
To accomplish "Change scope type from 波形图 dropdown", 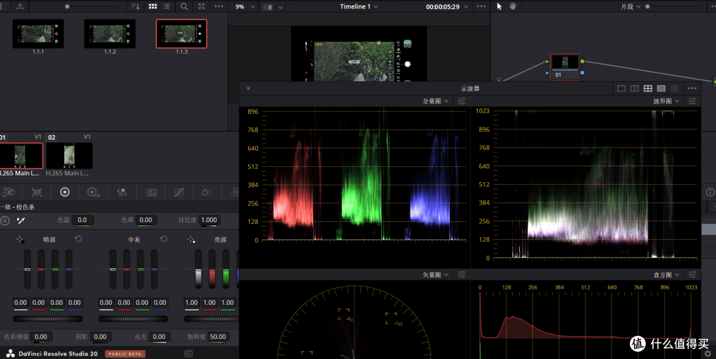I will 666,101.
